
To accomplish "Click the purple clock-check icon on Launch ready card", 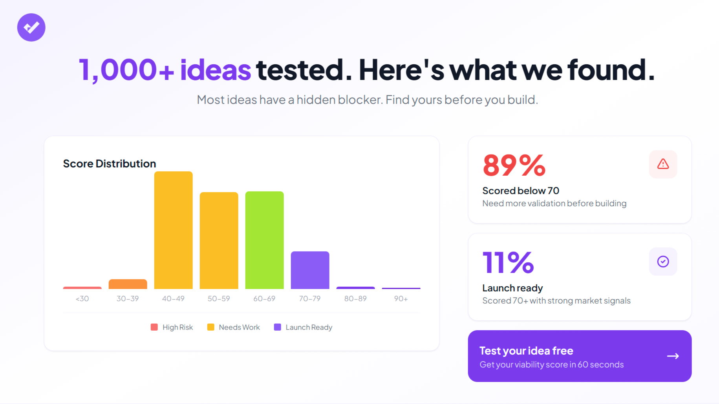I will click(x=663, y=261).
